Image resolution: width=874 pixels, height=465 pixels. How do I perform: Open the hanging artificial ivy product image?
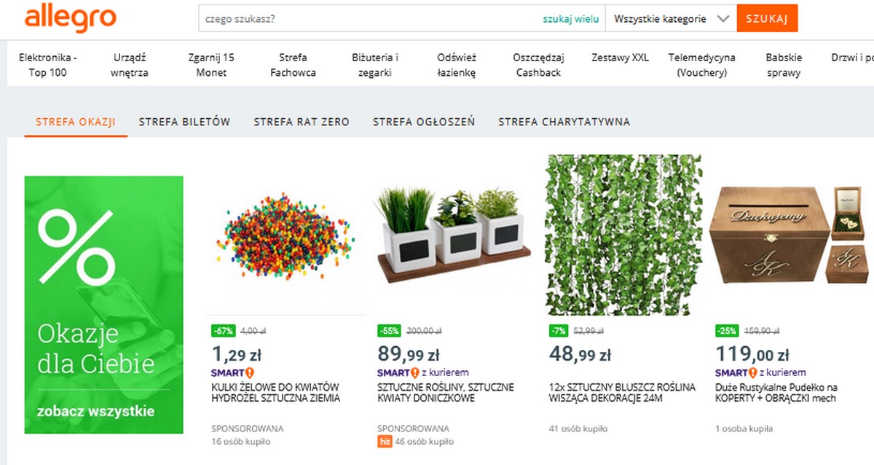(x=623, y=235)
